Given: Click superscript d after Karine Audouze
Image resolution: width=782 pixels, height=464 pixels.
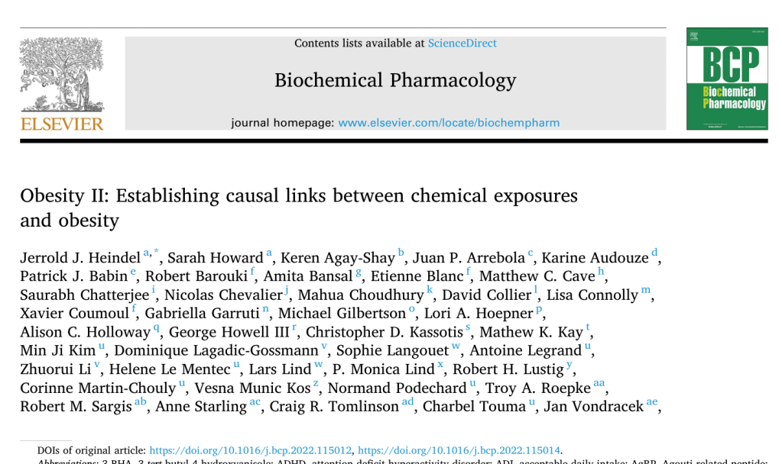Looking at the screenshot, I should pyautogui.click(x=654, y=253).
